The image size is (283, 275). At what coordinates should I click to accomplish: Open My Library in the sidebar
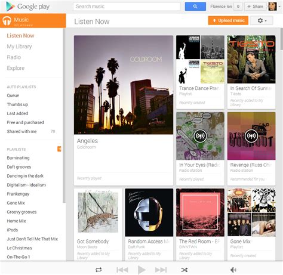click(x=19, y=47)
